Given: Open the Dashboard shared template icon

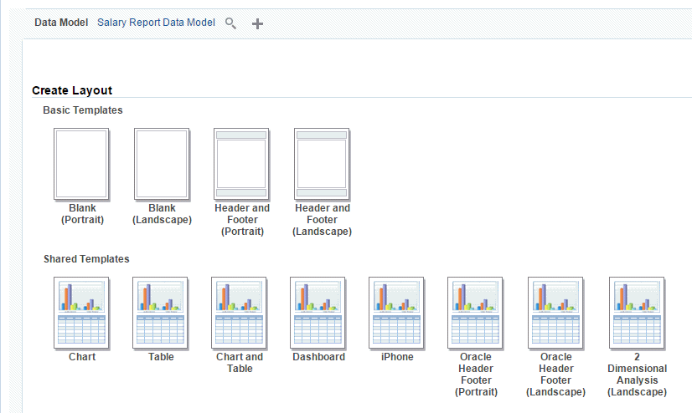Looking at the screenshot, I should coord(318,313).
